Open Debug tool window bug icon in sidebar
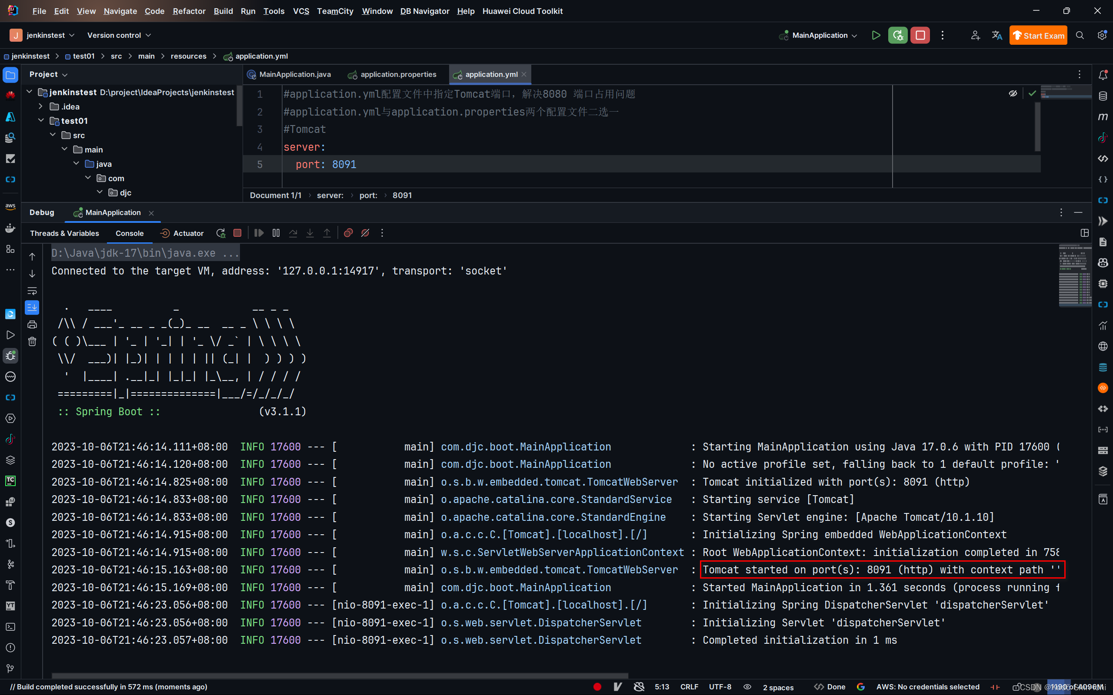 (10, 356)
